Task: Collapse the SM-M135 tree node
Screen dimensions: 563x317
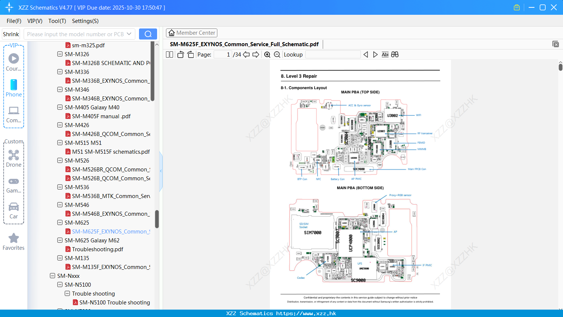Action: [60, 258]
